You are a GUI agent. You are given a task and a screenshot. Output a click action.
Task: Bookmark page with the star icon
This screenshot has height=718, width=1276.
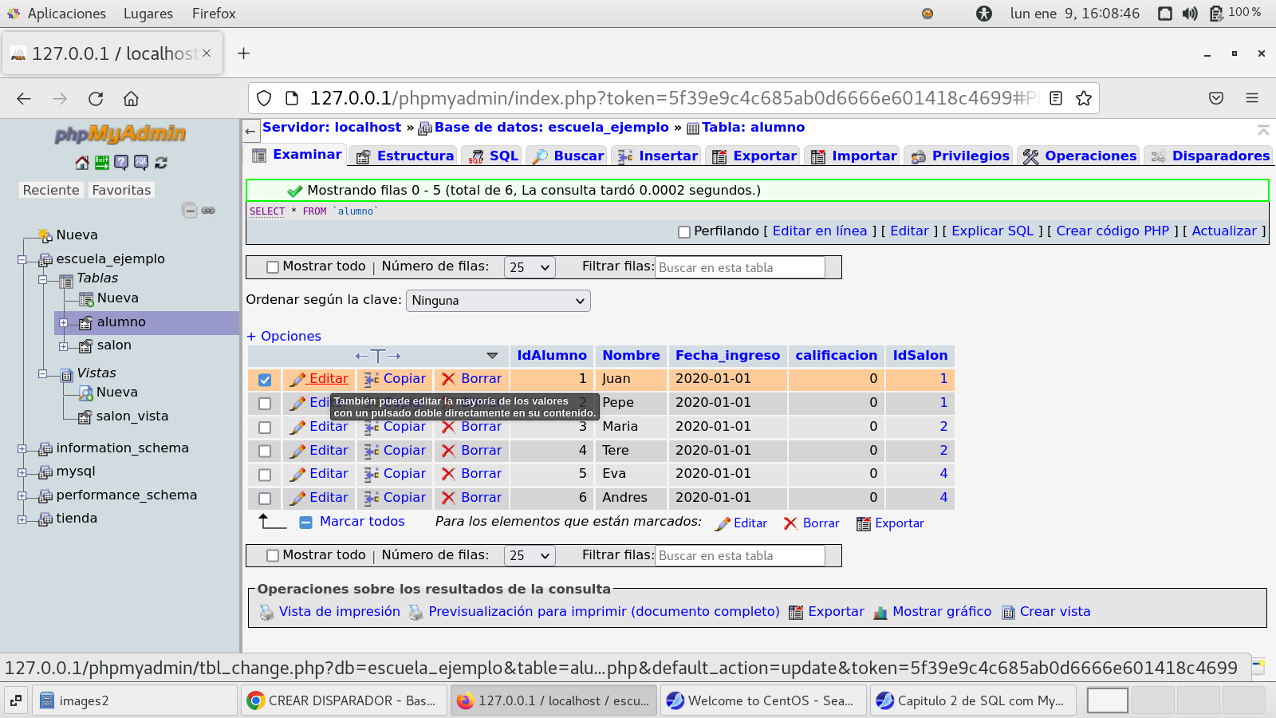pyautogui.click(x=1083, y=98)
